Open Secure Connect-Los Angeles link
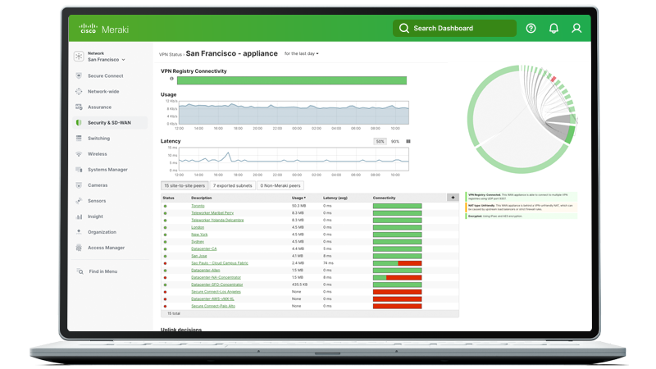The image size is (656, 369). coord(216,292)
